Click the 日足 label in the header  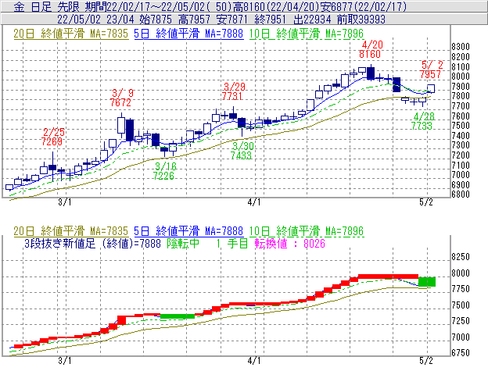41,6
